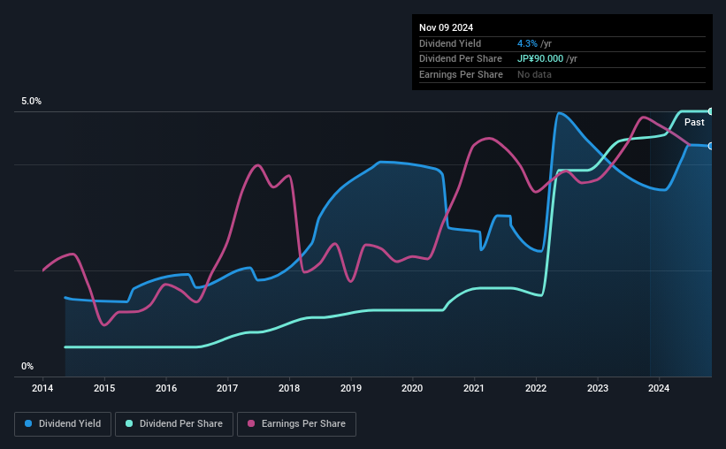Click the Past label on chart
Viewport: 726px width, 449px height.
coord(694,122)
